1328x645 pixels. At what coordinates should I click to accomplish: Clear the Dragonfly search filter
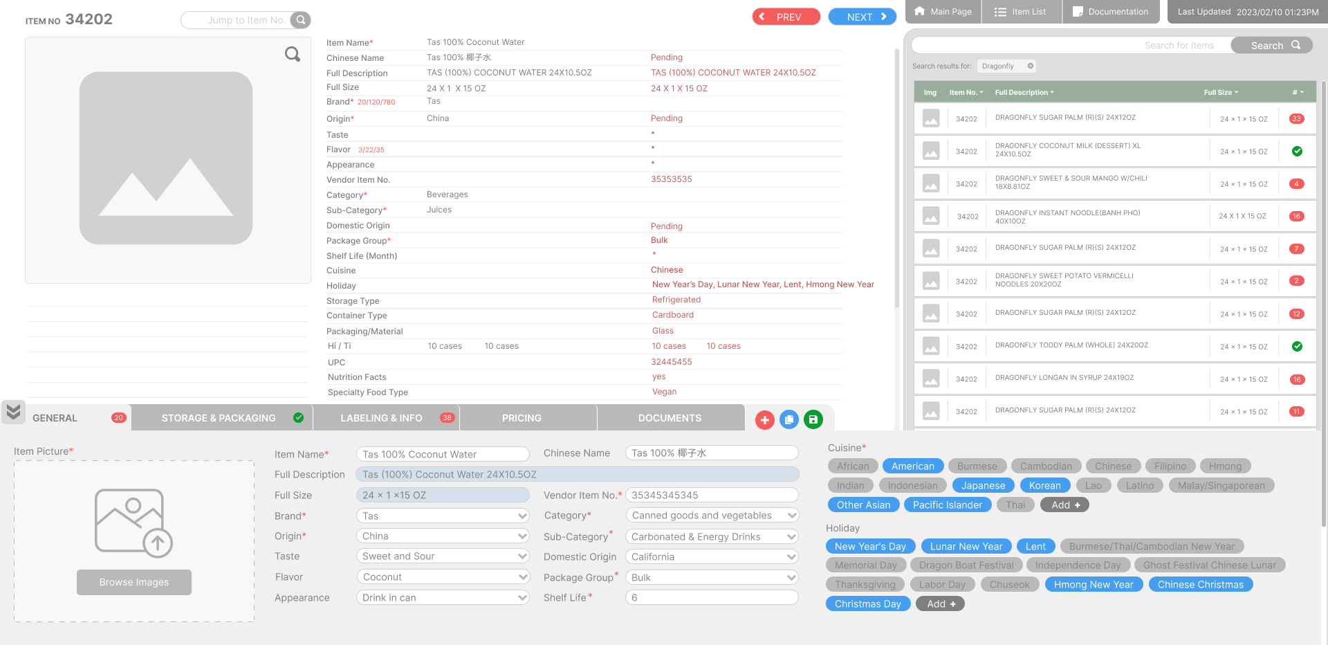click(1031, 66)
